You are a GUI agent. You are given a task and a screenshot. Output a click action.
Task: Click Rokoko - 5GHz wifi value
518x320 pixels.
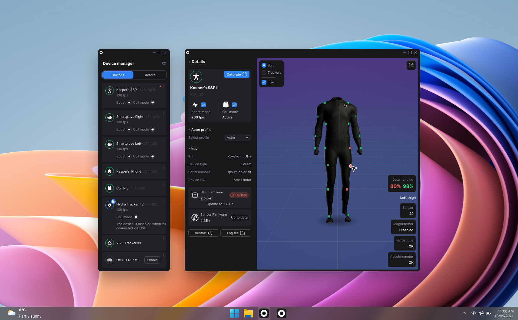239,156
